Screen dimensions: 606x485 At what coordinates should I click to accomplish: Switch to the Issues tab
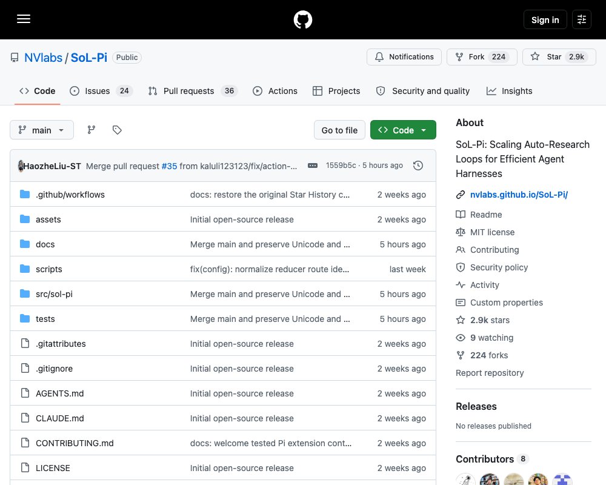click(101, 91)
